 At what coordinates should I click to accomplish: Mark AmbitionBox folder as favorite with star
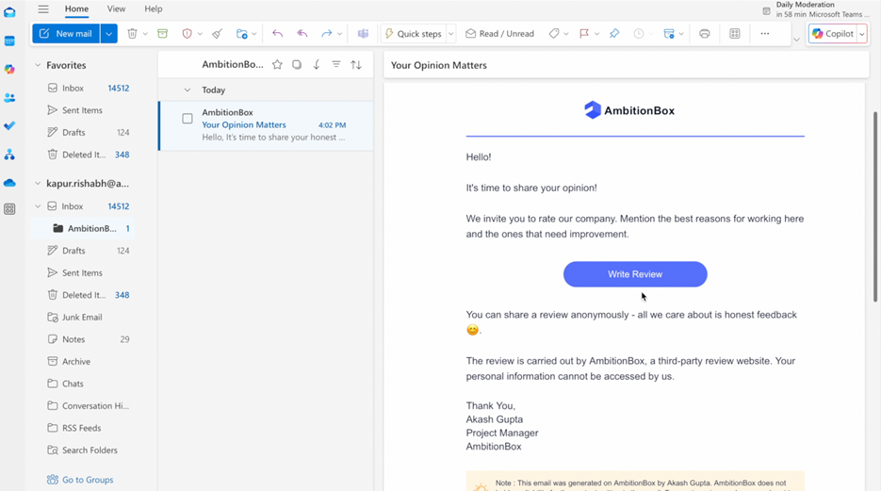coord(277,65)
